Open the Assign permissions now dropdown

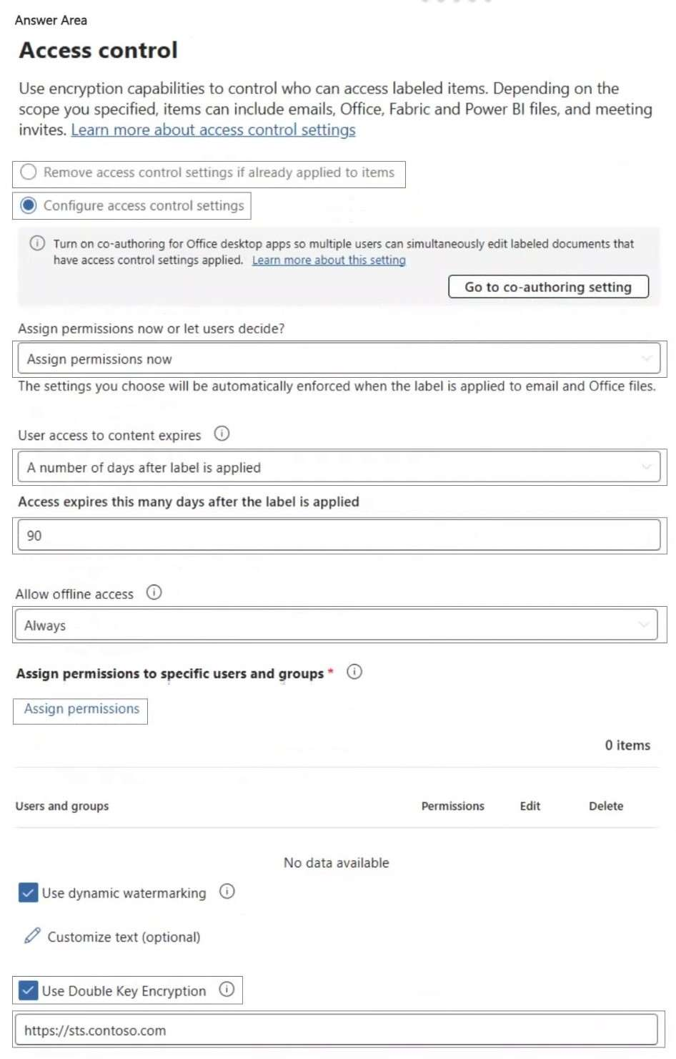(338, 359)
